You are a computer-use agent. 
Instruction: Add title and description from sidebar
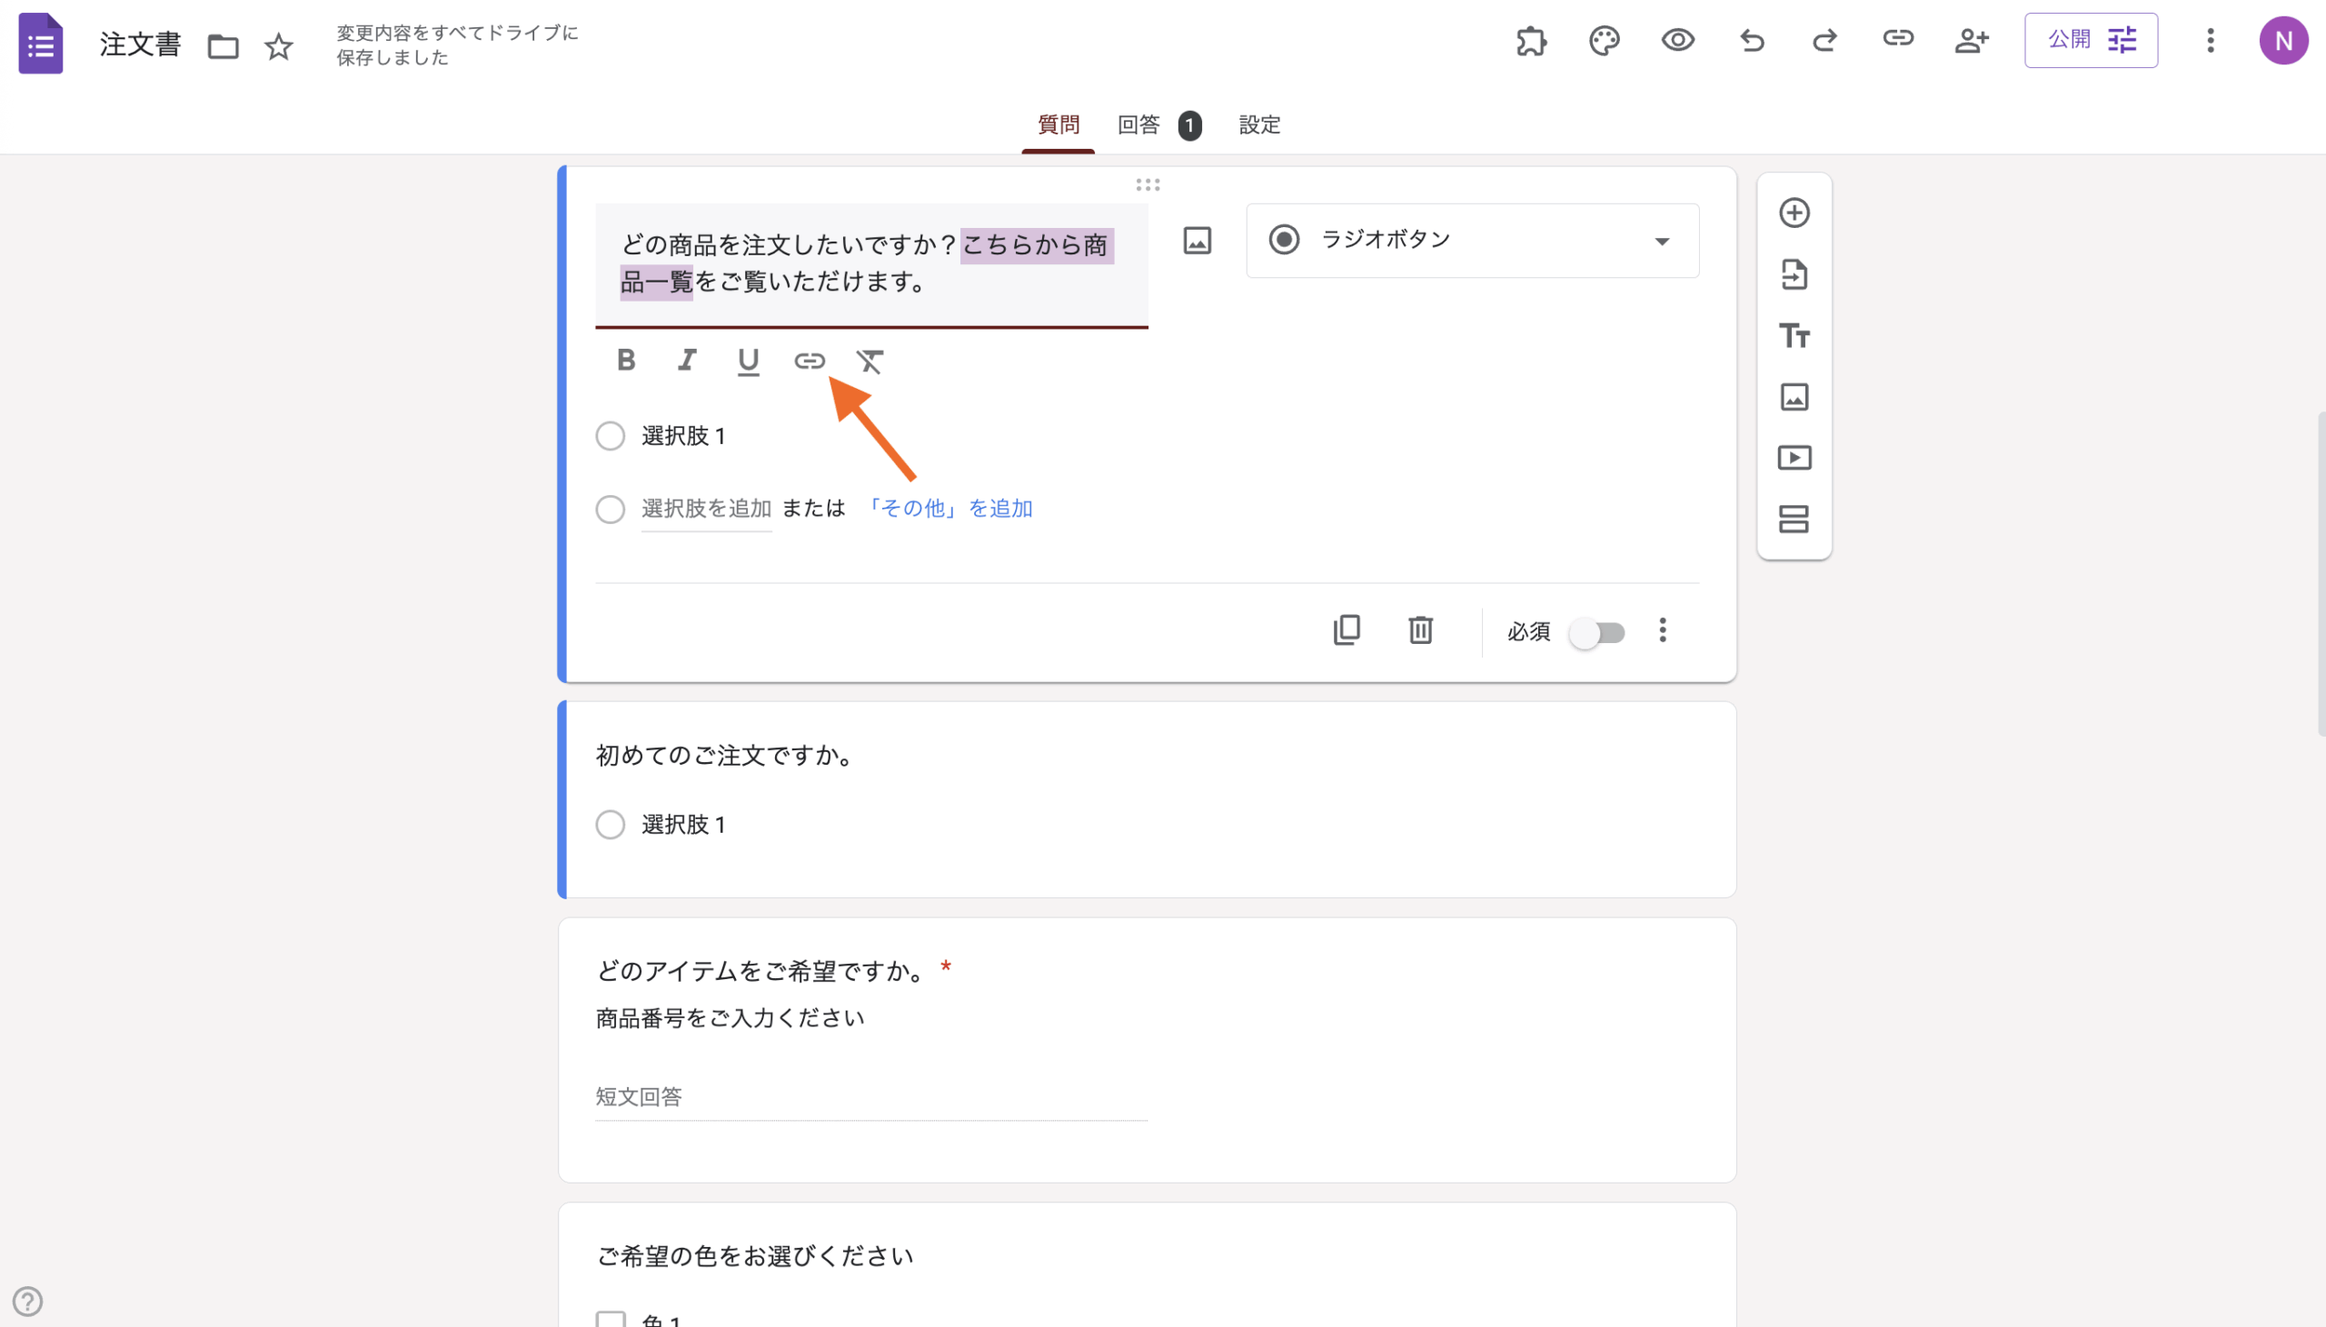(x=1794, y=335)
